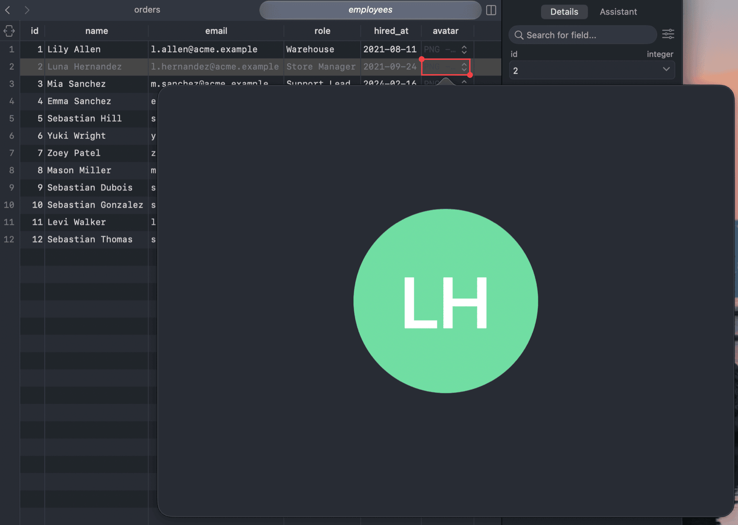Select hired_at cell 2021-08-11

pos(391,49)
